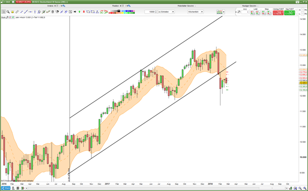This screenshot has width=308, height=191.
Task: Click the 10000 units input field
Action: [x=150, y=12]
